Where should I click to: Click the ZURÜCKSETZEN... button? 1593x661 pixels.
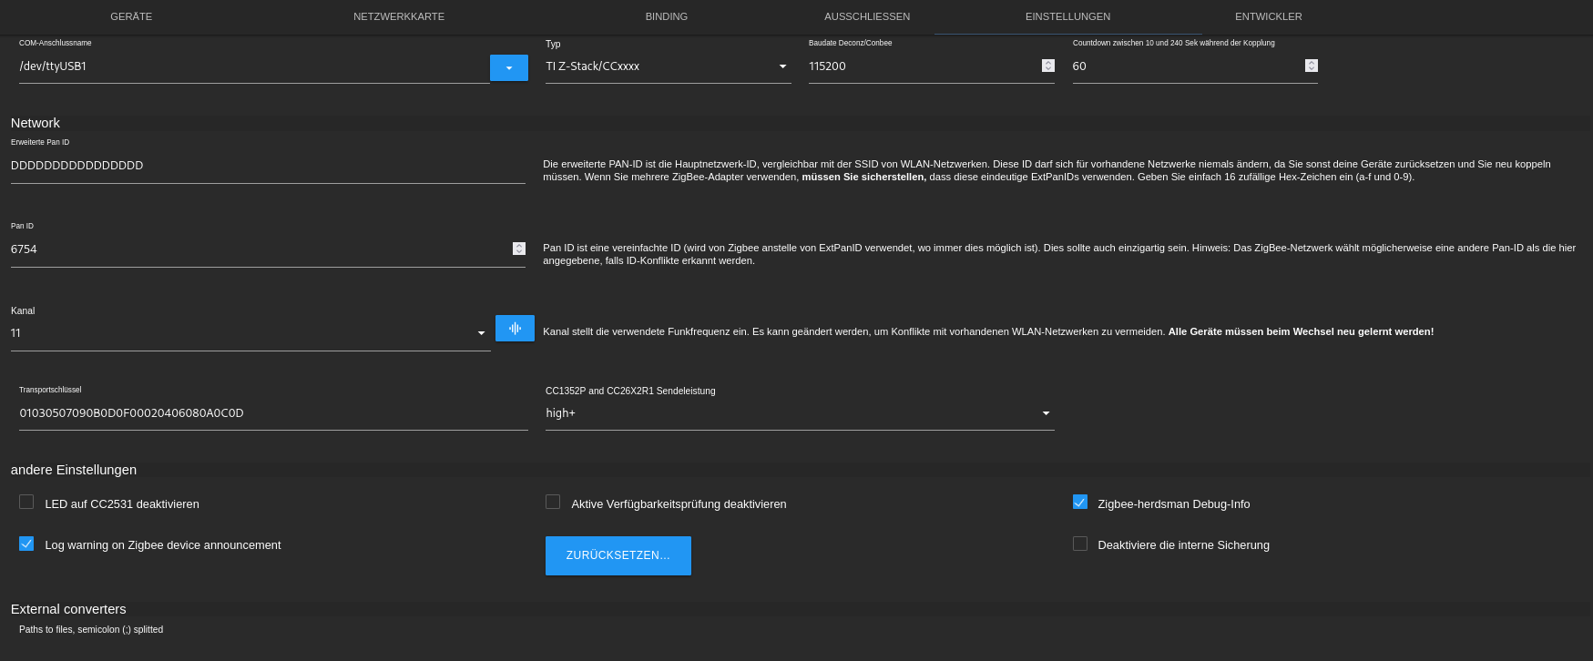618,555
